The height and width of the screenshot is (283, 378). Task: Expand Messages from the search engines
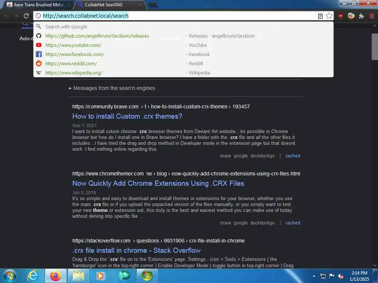pos(112,88)
